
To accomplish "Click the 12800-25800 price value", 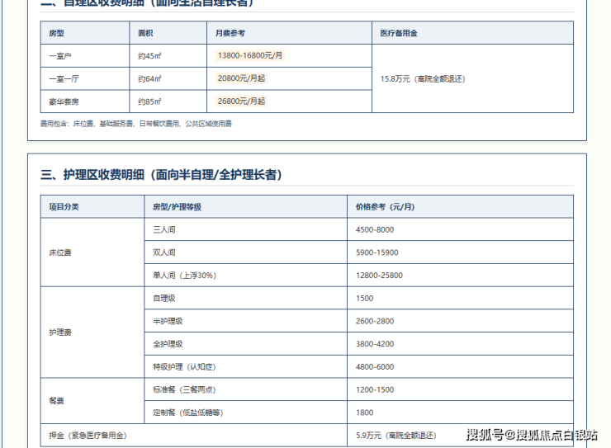I will (379, 276).
